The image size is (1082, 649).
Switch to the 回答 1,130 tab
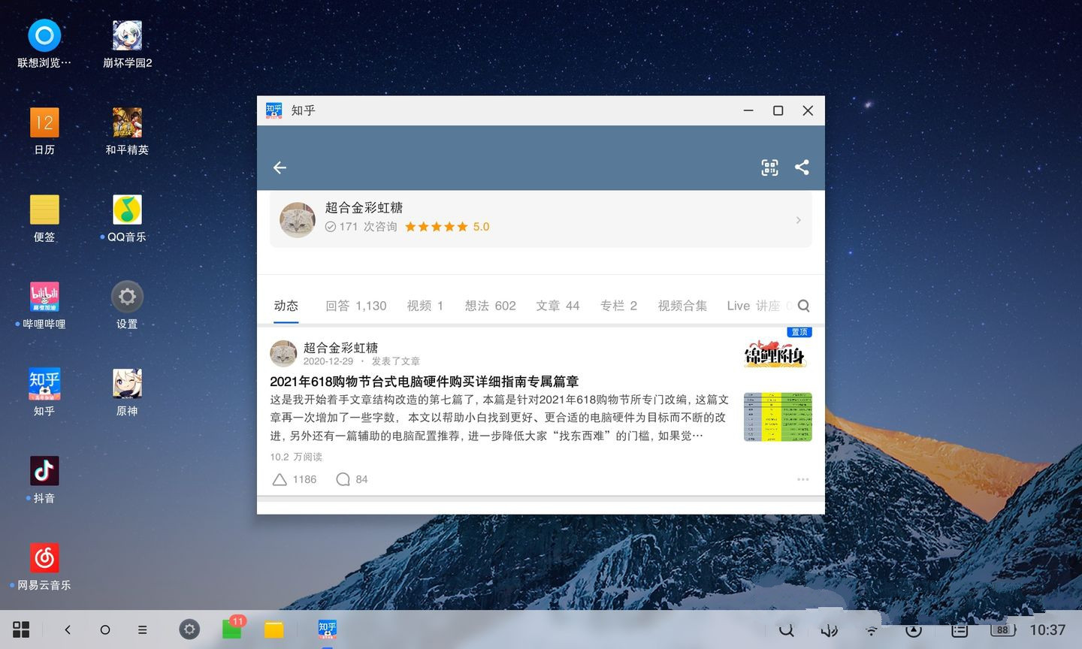tap(356, 306)
